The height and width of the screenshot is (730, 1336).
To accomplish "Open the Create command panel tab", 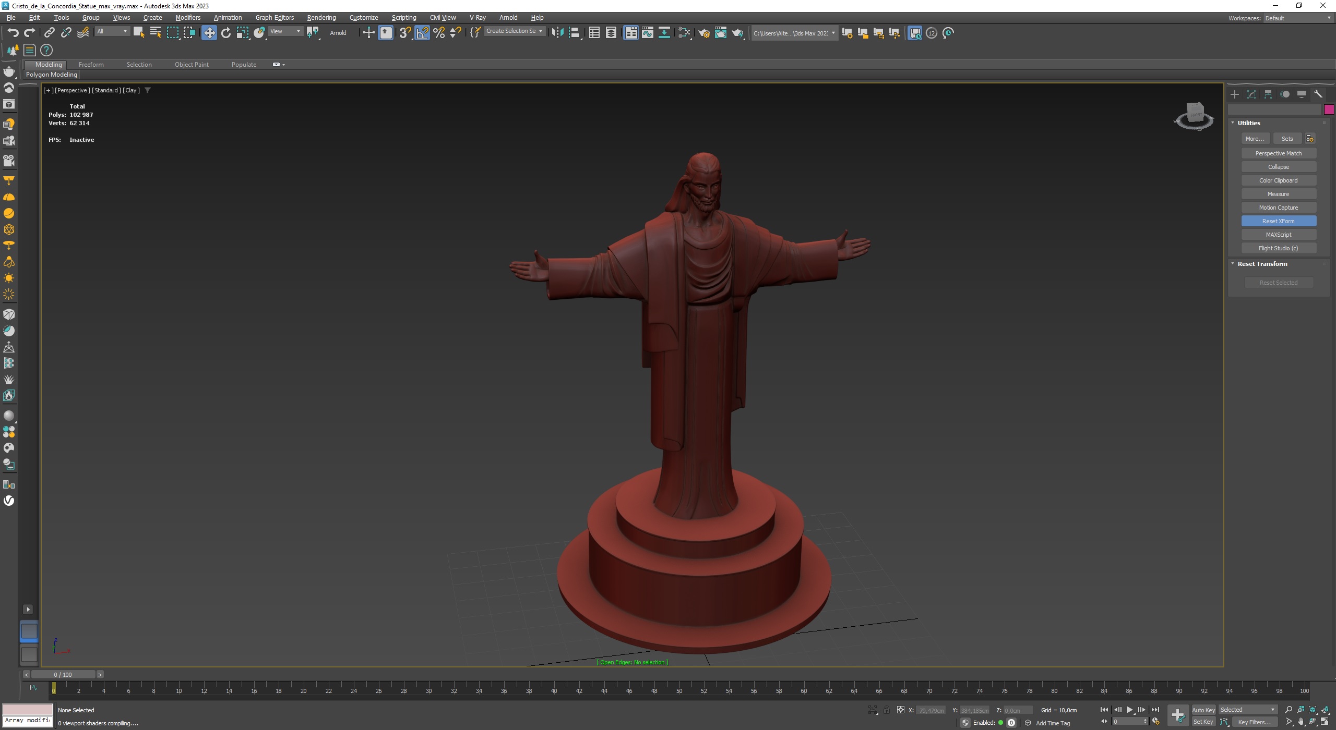I will pos(1234,94).
